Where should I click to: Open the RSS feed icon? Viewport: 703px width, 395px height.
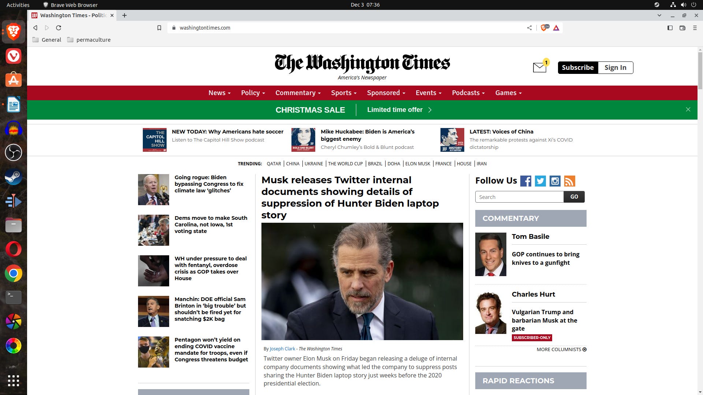coord(570,181)
